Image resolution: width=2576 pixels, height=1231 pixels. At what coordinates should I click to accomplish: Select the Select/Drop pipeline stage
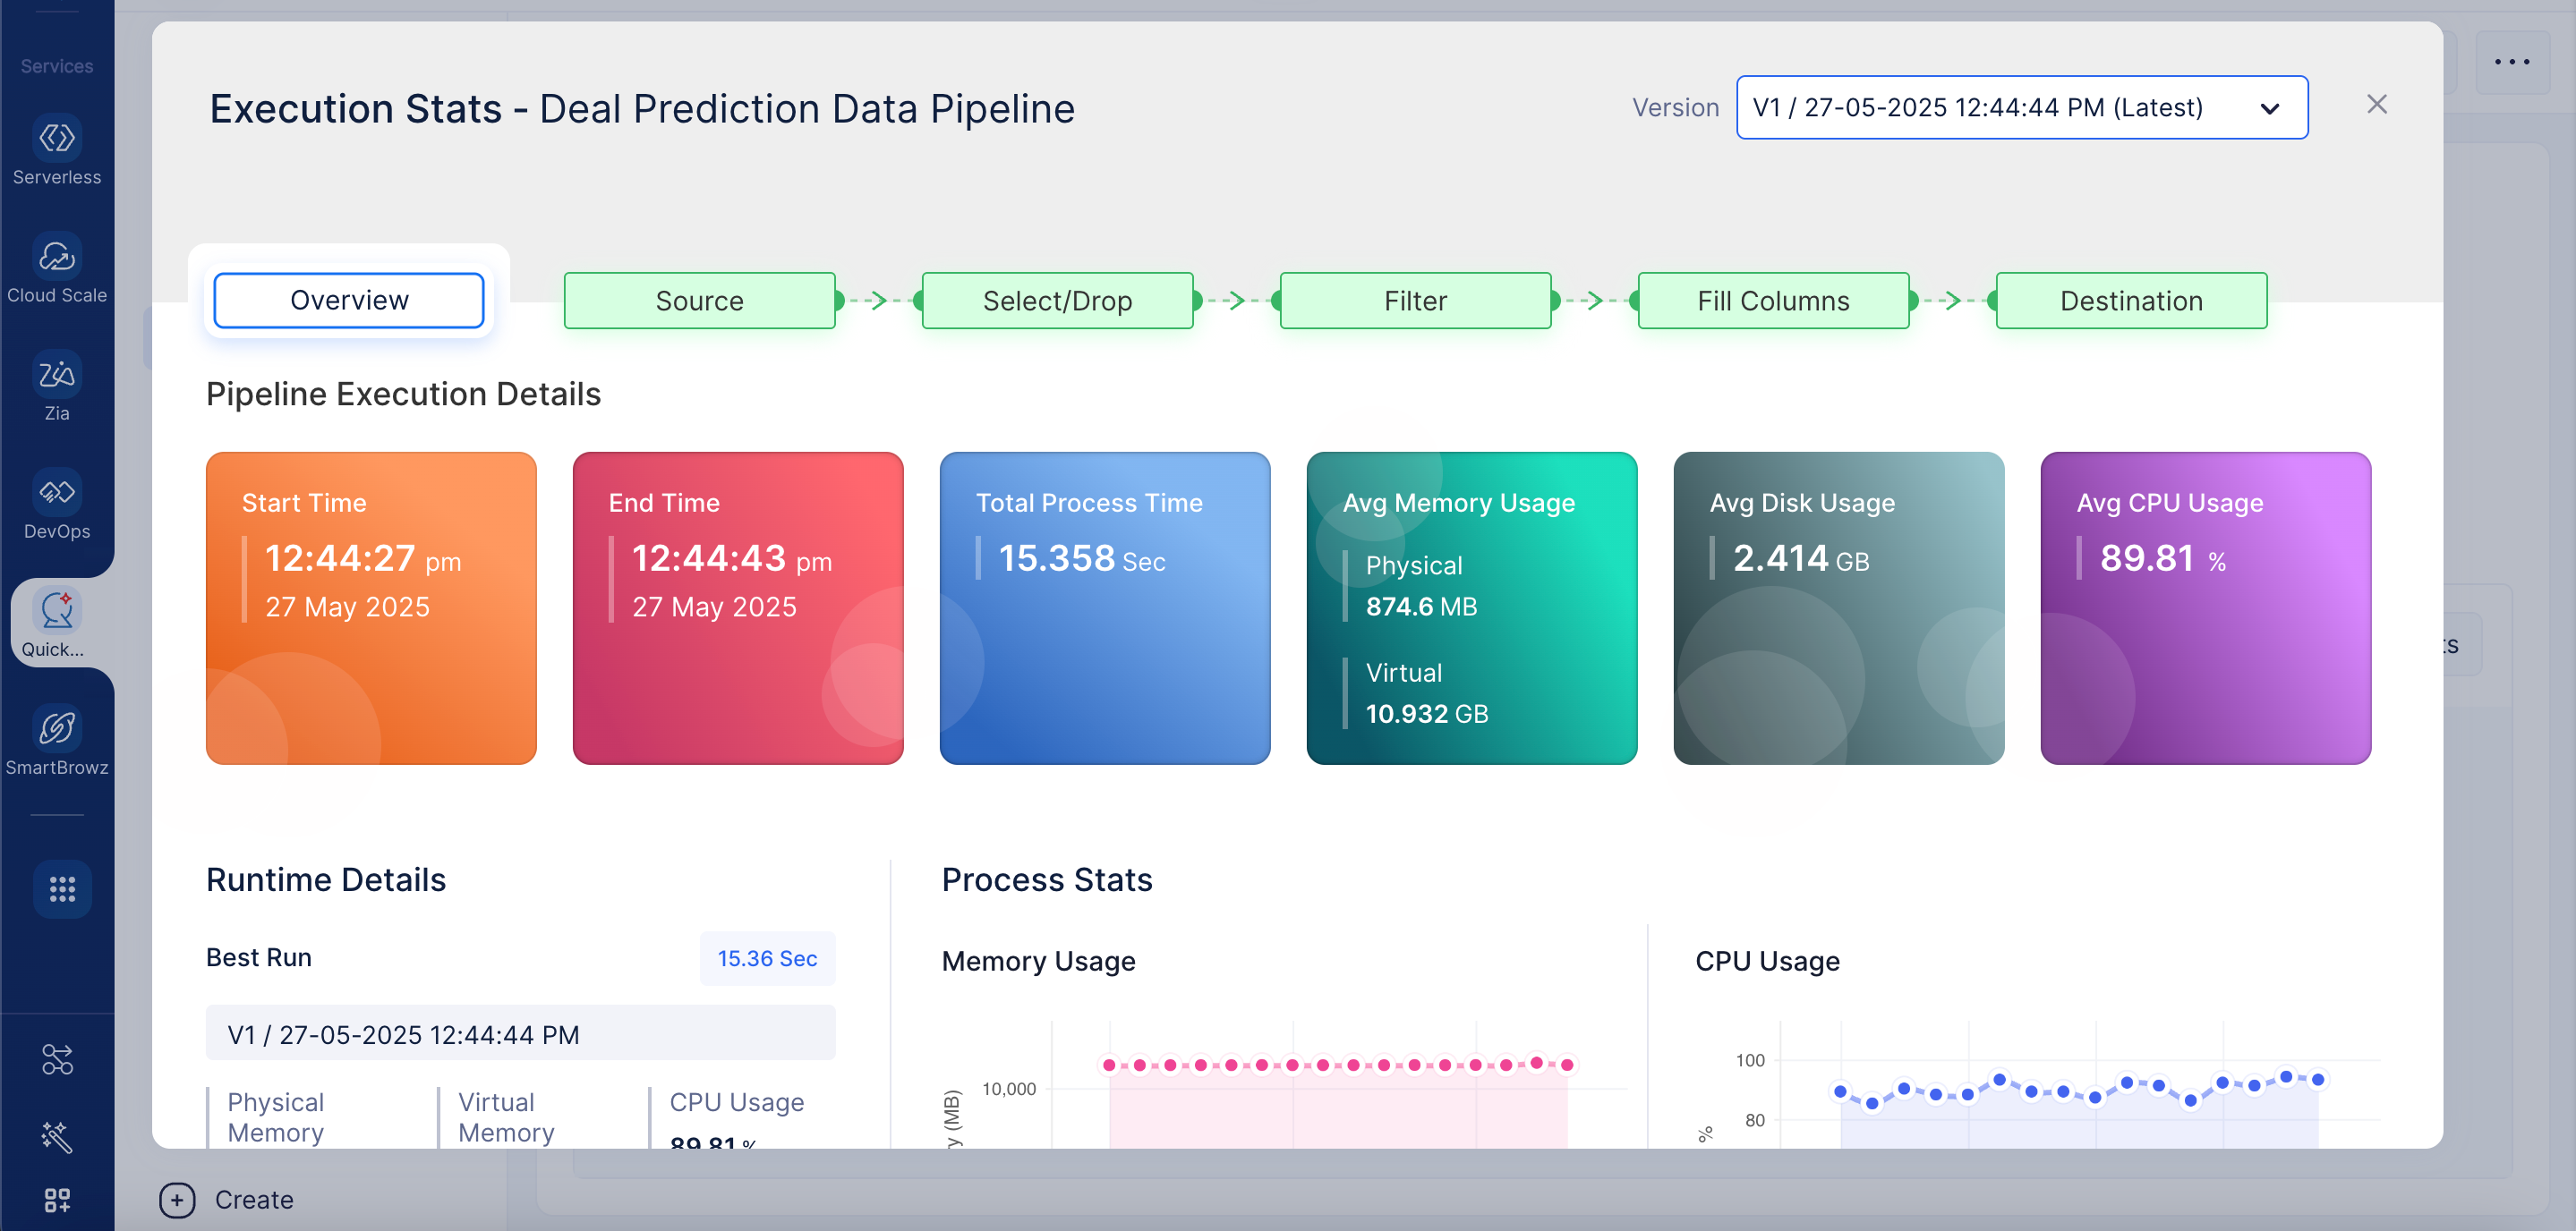(1058, 300)
